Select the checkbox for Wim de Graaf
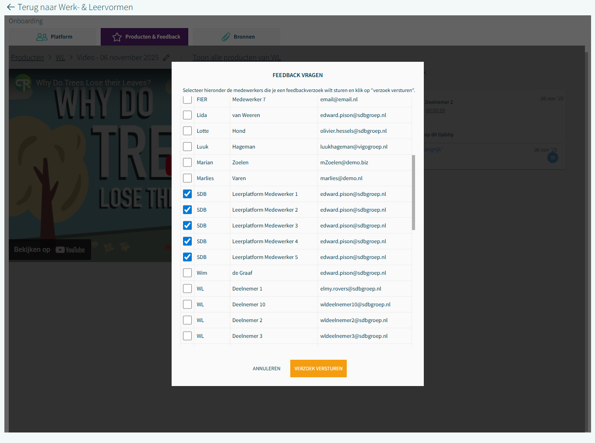Viewport: 595px width, 443px height. coord(187,273)
